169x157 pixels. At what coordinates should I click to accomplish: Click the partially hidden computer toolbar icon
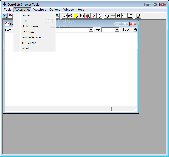(57, 16)
